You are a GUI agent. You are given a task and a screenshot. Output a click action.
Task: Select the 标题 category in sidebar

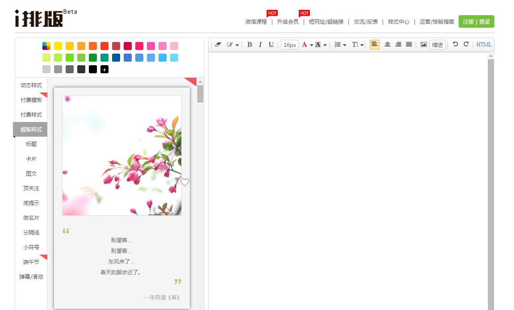[31, 144]
